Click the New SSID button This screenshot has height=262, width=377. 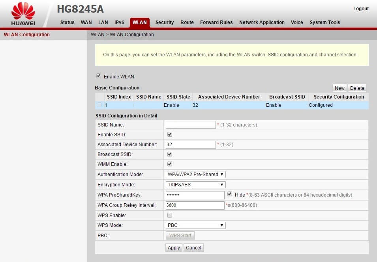pos(339,88)
